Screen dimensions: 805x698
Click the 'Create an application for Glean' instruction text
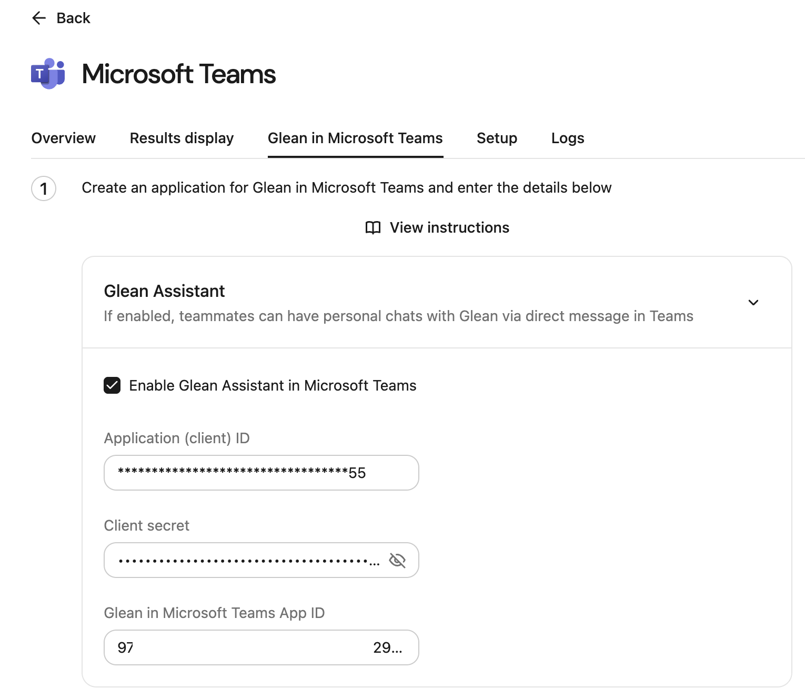[347, 187]
